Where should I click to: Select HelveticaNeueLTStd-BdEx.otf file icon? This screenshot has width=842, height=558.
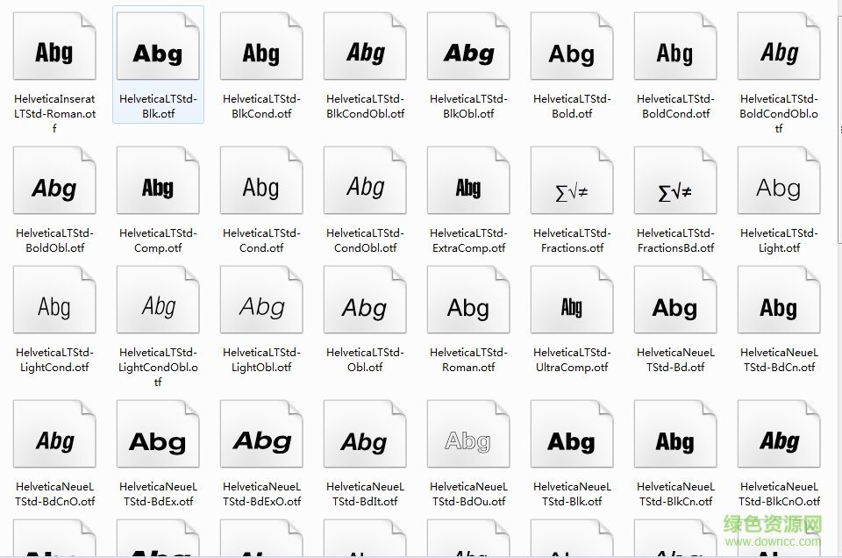click(158, 434)
